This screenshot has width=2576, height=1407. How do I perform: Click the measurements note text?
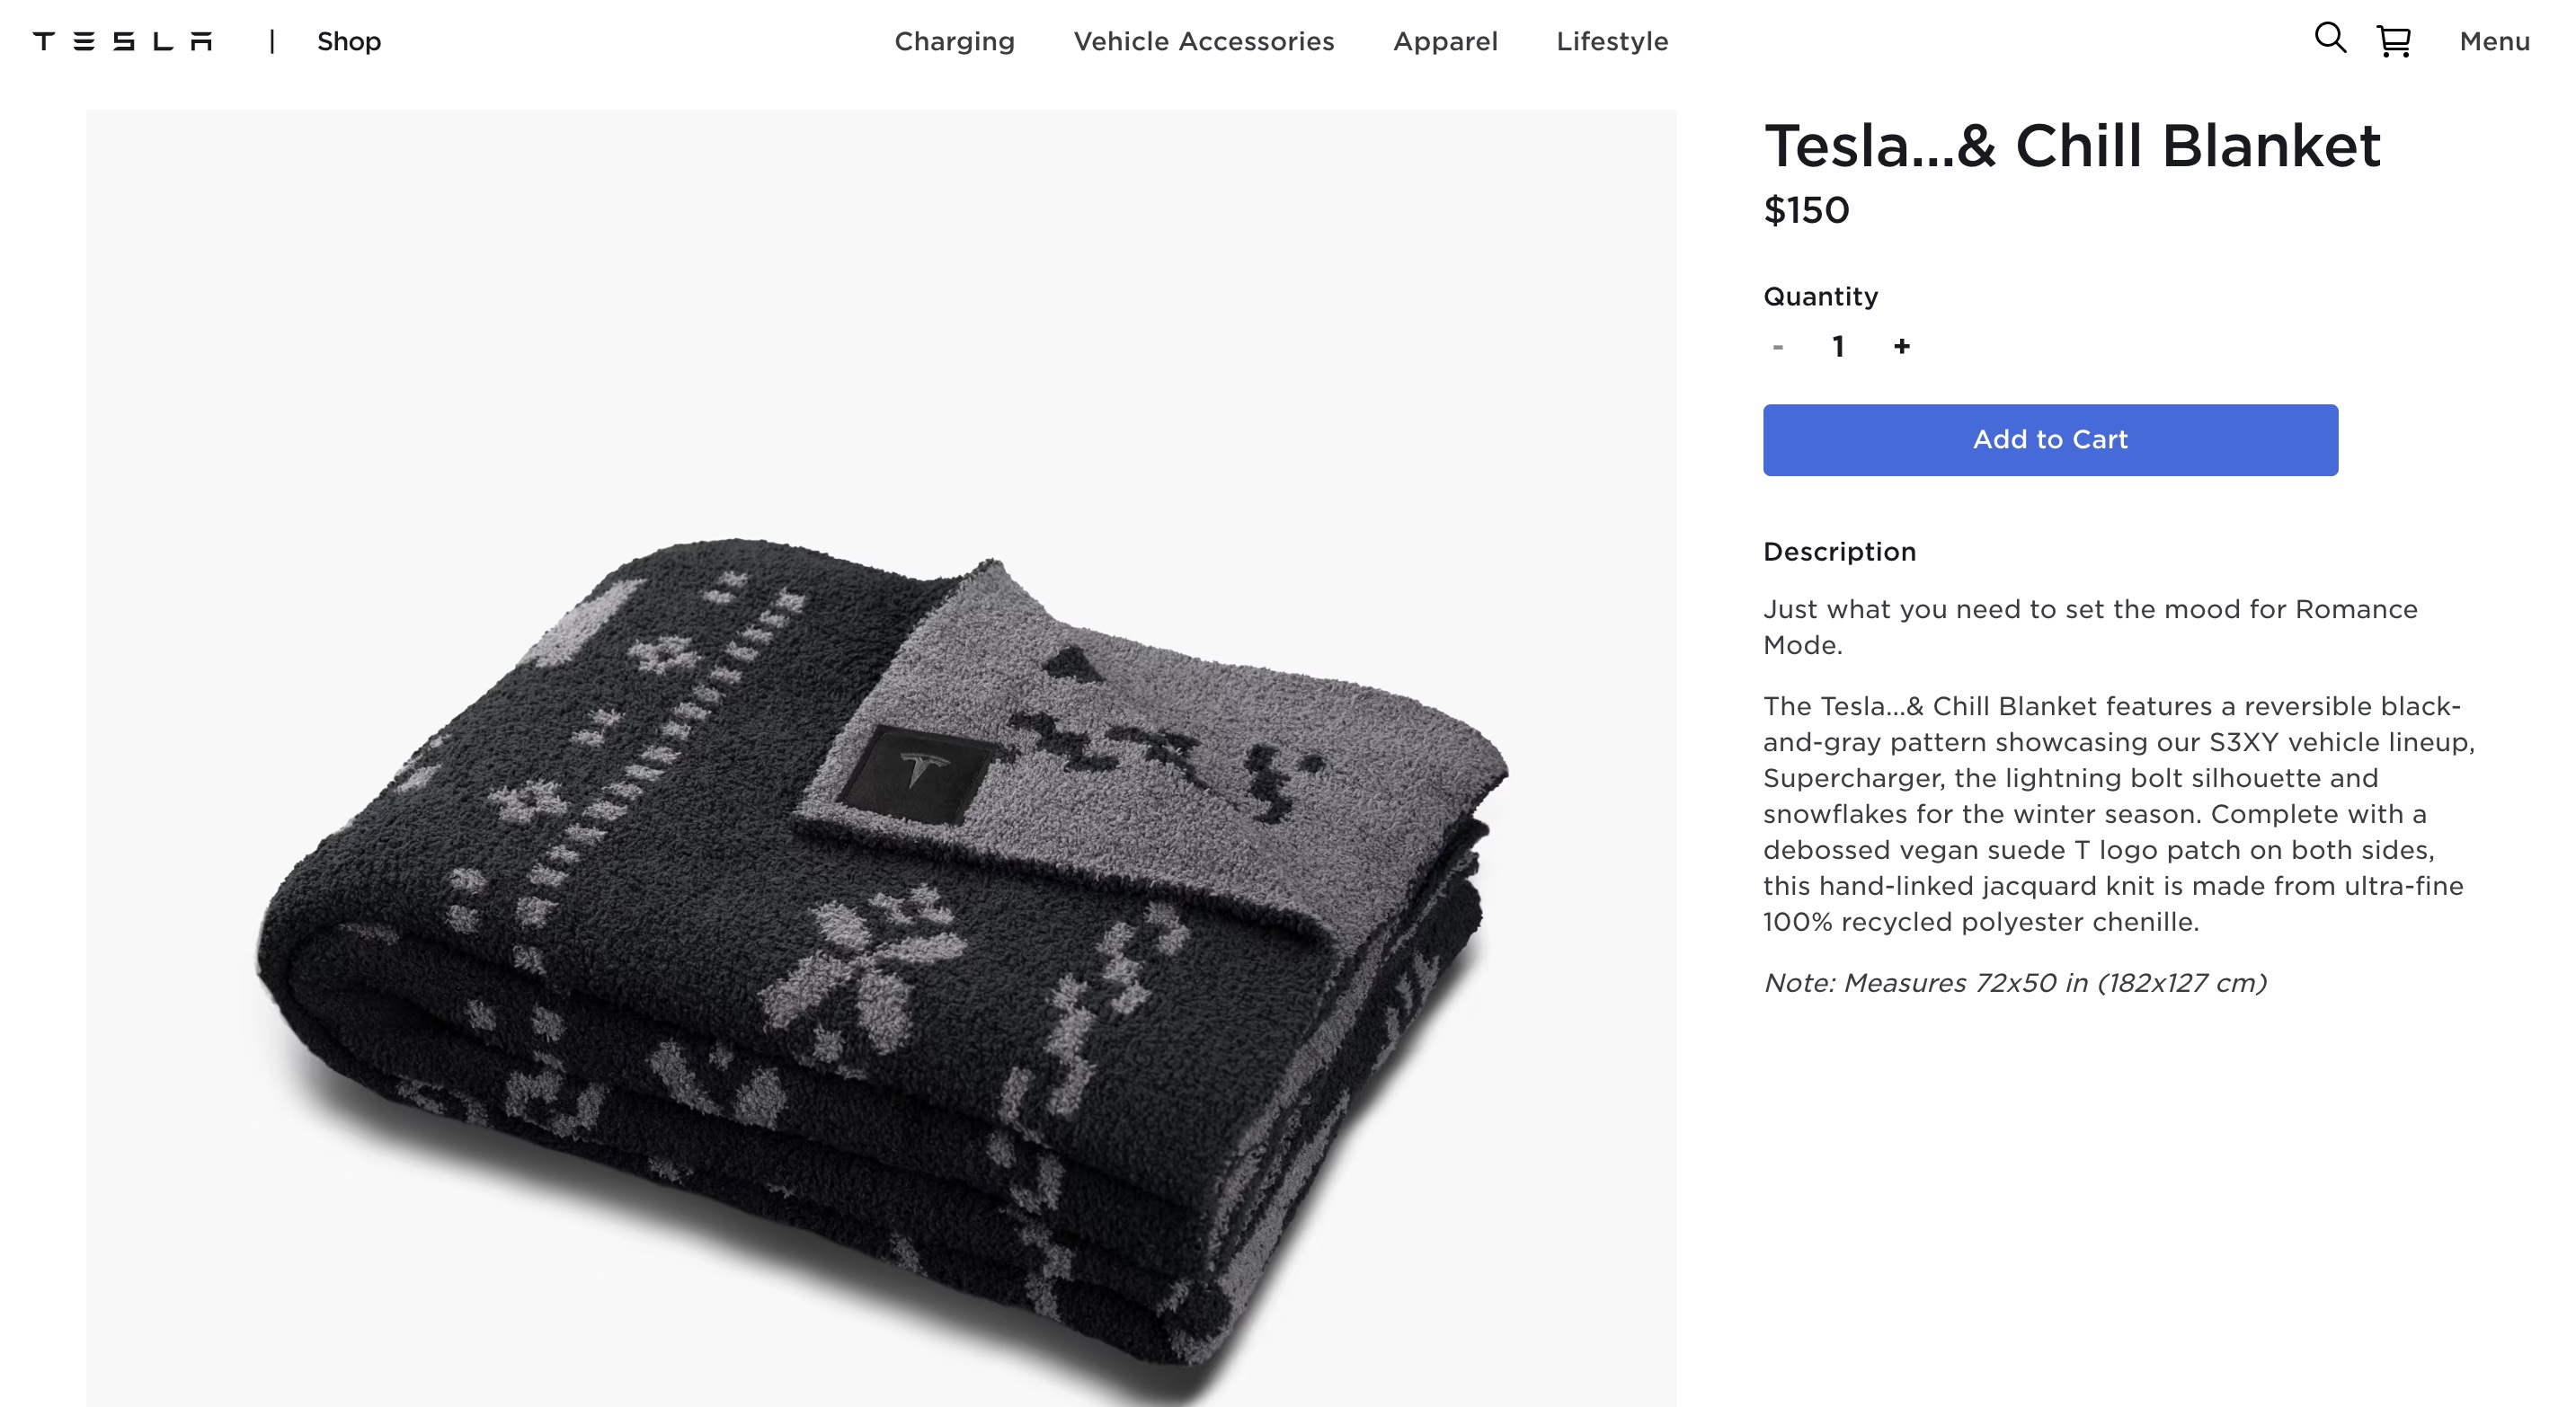click(2014, 983)
